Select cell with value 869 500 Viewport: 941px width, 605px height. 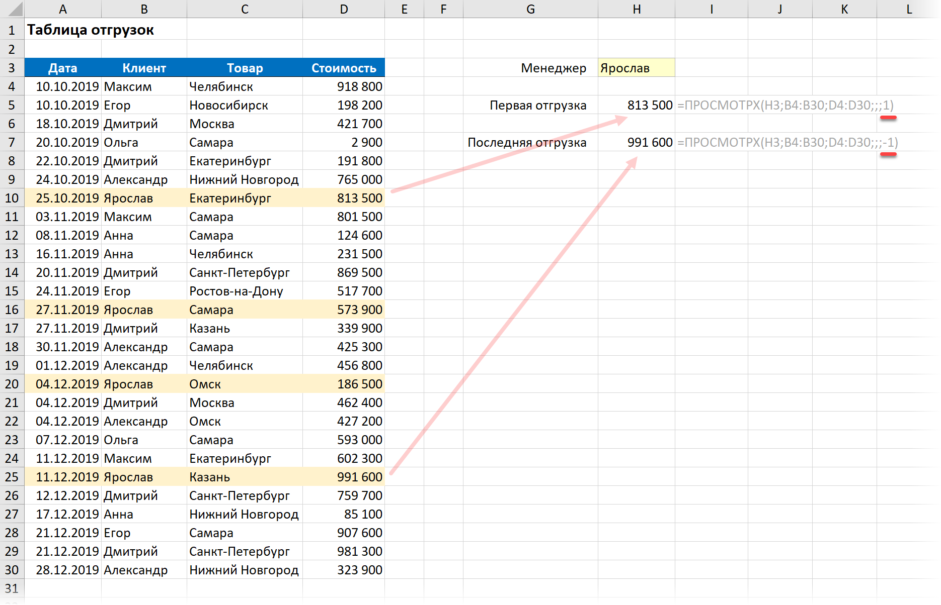pyautogui.click(x=344, y=272)
